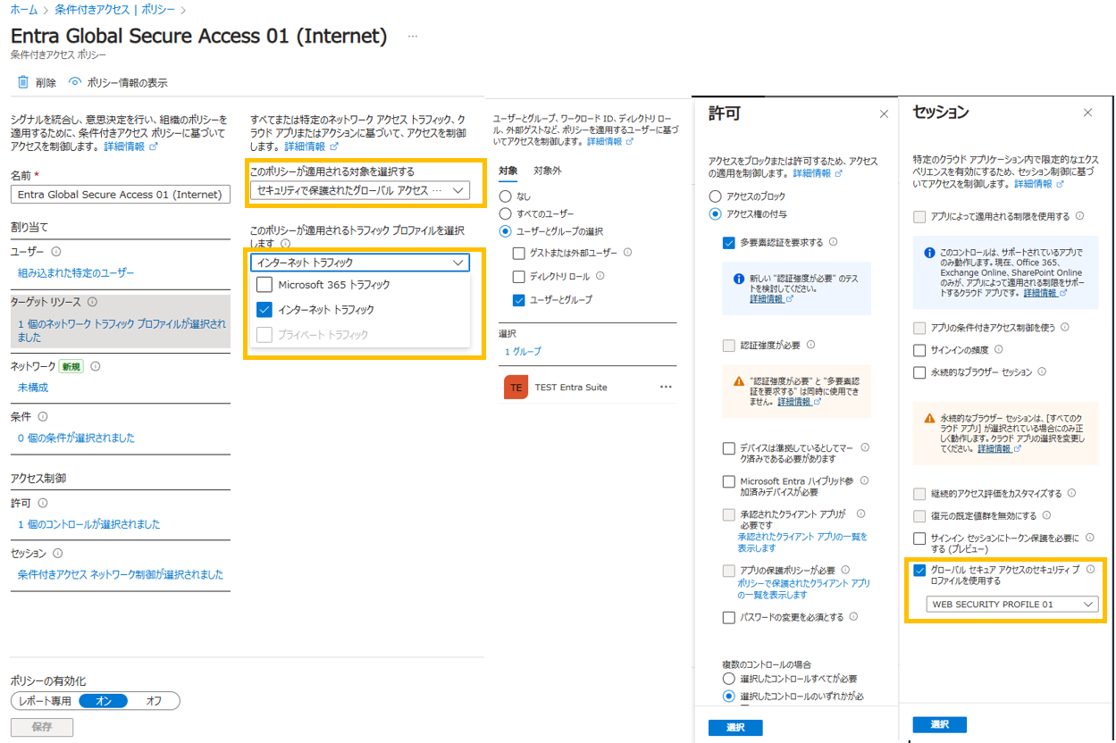The image size is (1116, 743).
Task: Click the info icon next to 永続的なブラウザー セッション
Action: tap(1042, 371)
